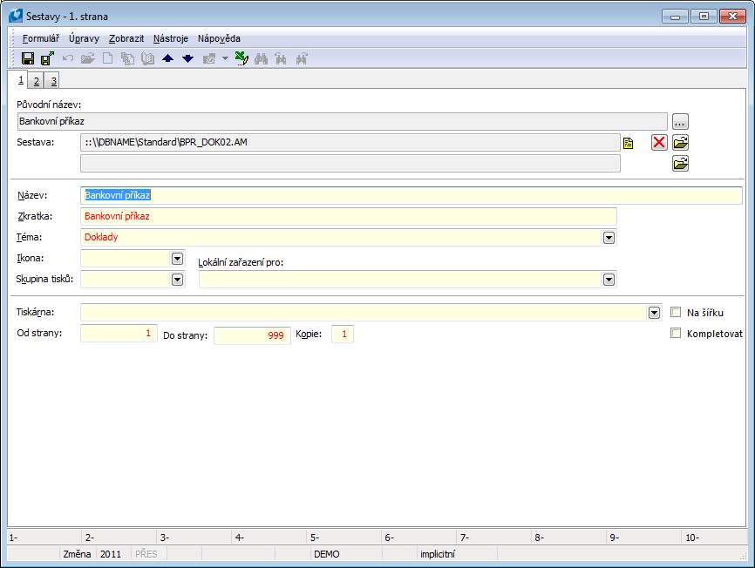Click the open folder icon in toolbar
Viewport: 755px width, 568px height.
click(88, 58)
